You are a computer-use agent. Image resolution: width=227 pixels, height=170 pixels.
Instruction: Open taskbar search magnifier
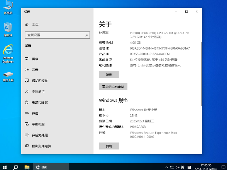point(15,167)
